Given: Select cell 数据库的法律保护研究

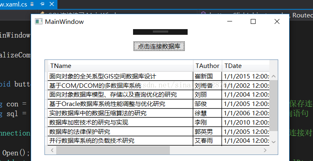Looking at the screenshot, I should pyautogui.click(x=121, y=131).
